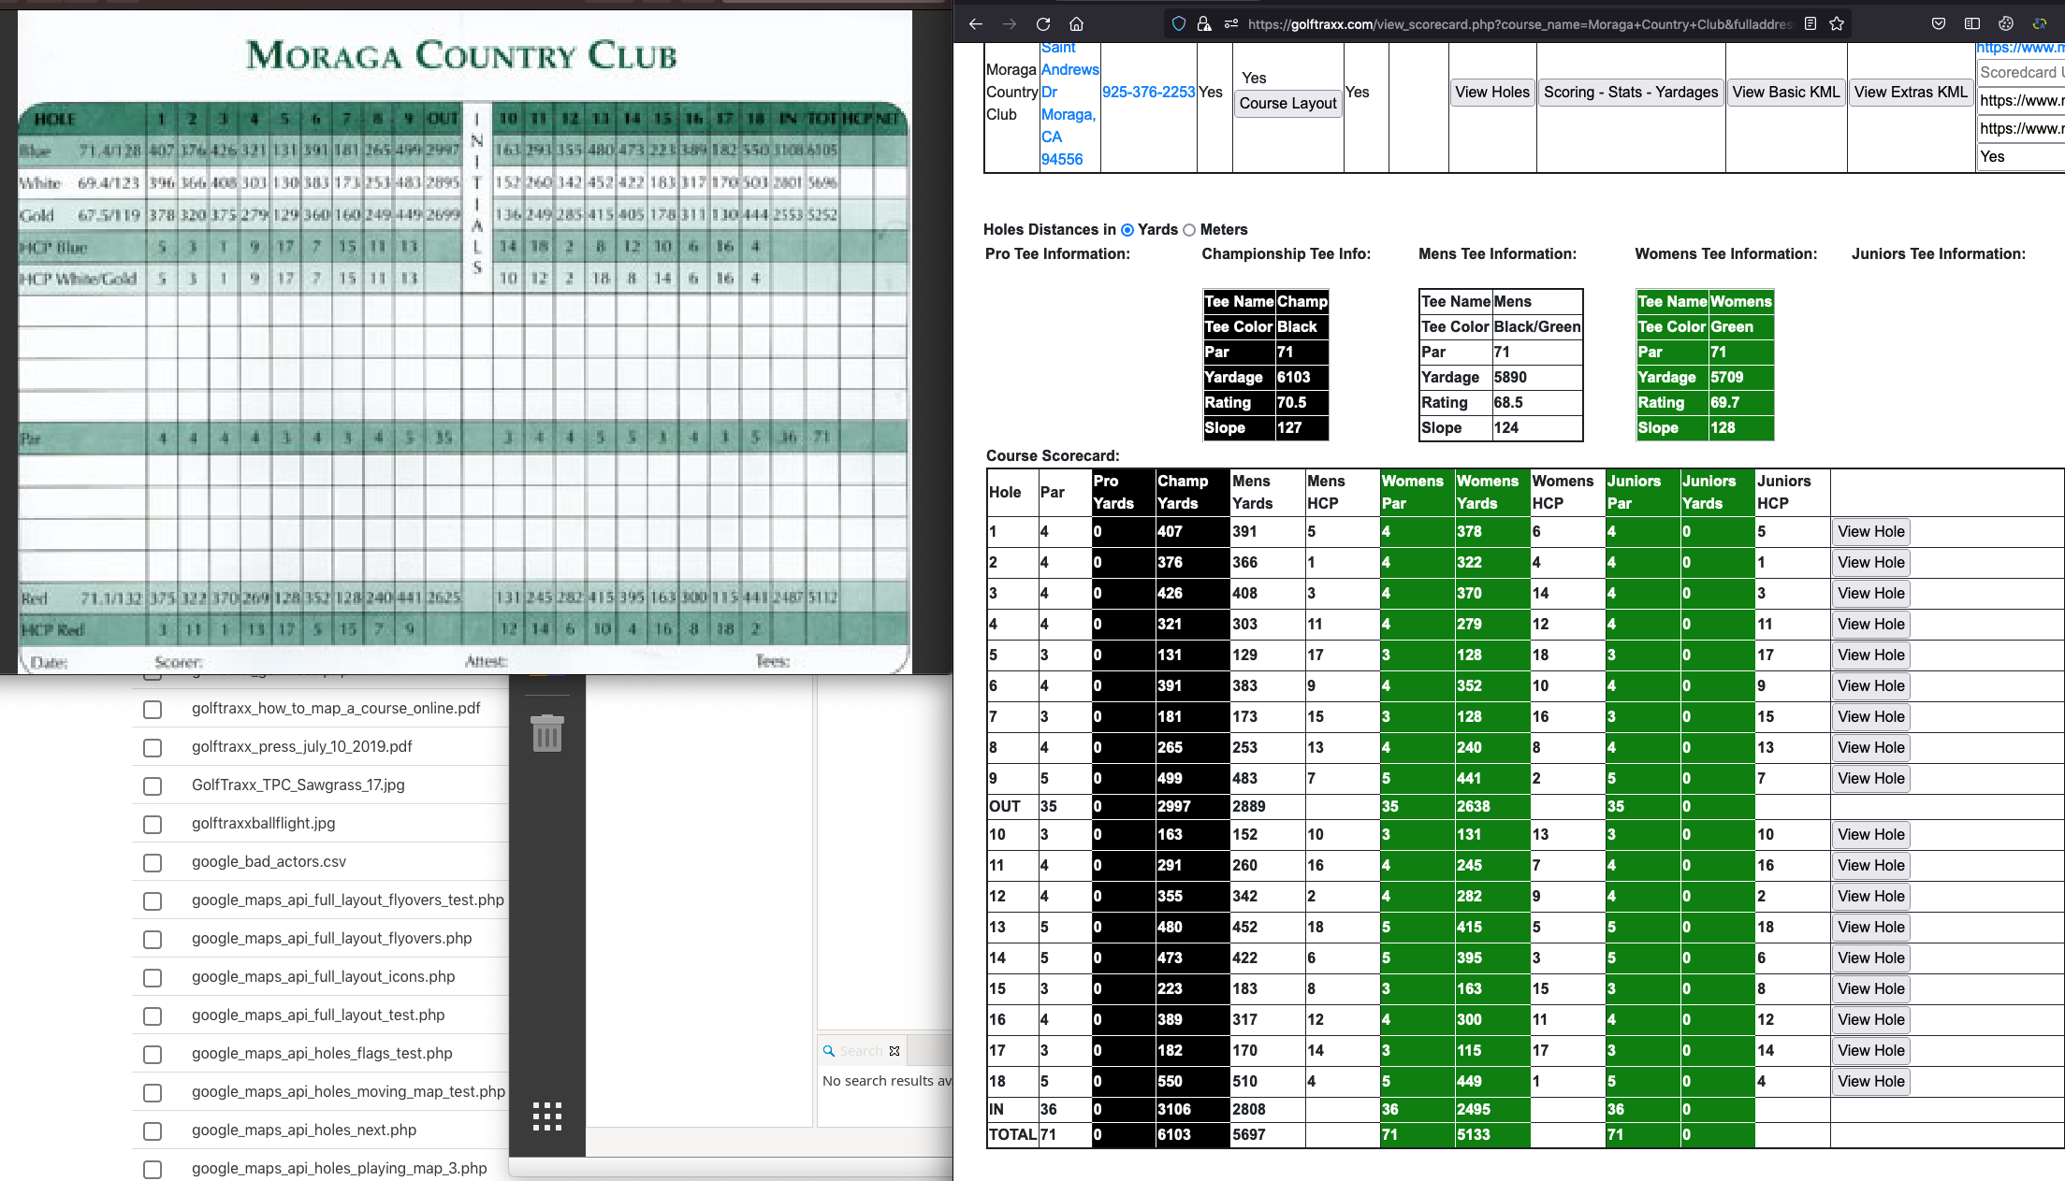Check google_maps_api_full_layout_icons.php checkbox
The height and width of the screenshot is (1181, 2065).
(x=153, y=978)
